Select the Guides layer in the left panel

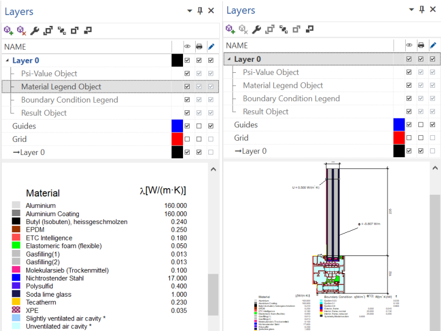click(24, 126)
